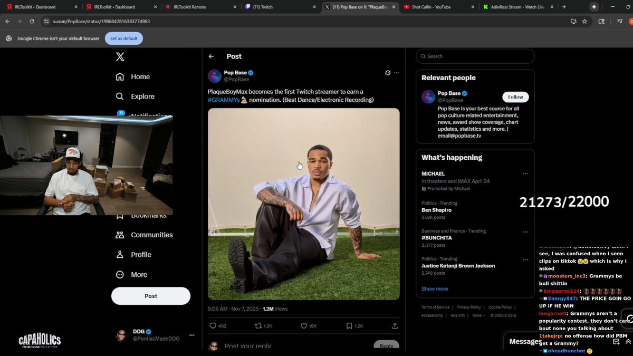This screenshot has height=356, width=633.
Task: Click the @PopBase handle on the post
Action: click(x=236, y=80)
